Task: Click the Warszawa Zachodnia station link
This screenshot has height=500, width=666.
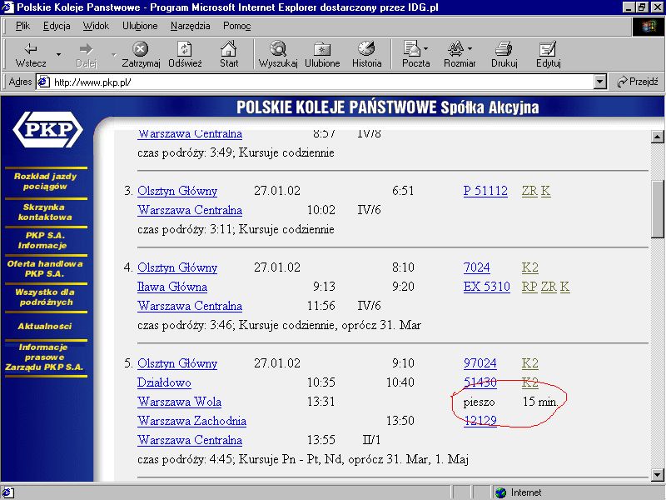Action: (192, 421)
